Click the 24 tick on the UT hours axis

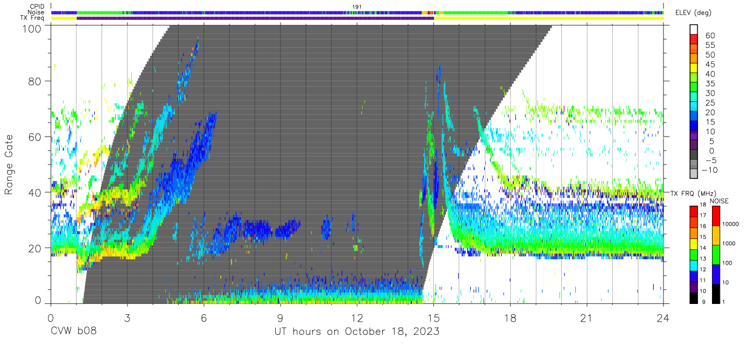pos(663,317)
